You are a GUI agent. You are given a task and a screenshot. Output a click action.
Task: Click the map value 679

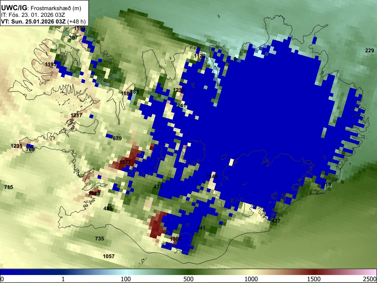(x=117, y=138)
